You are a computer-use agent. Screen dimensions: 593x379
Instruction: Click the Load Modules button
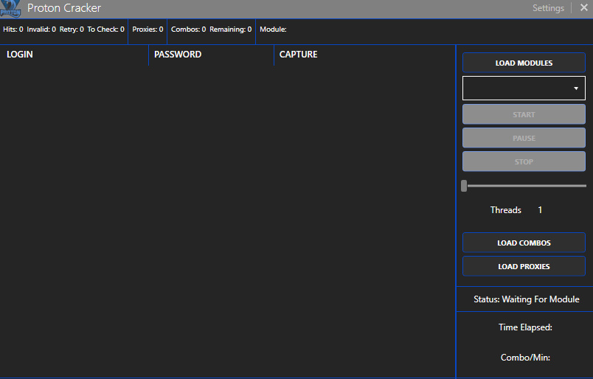(524, 63)
